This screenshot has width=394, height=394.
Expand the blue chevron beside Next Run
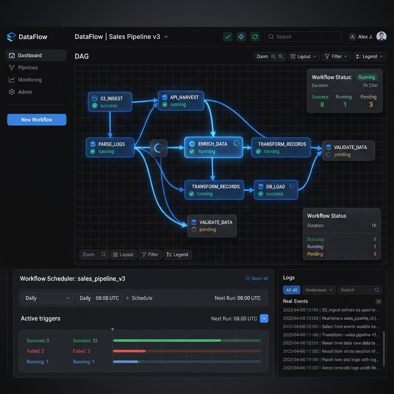coord(264,318)
